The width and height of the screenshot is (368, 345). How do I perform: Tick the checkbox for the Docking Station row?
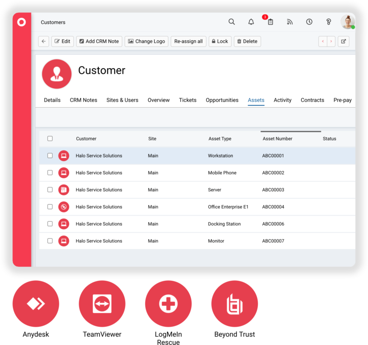pyautogui.click(x=50, y=224)
